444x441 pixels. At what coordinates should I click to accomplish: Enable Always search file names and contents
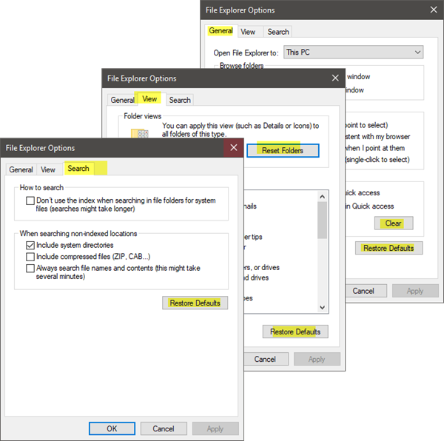pyautogui.click(x=30, y=269)
